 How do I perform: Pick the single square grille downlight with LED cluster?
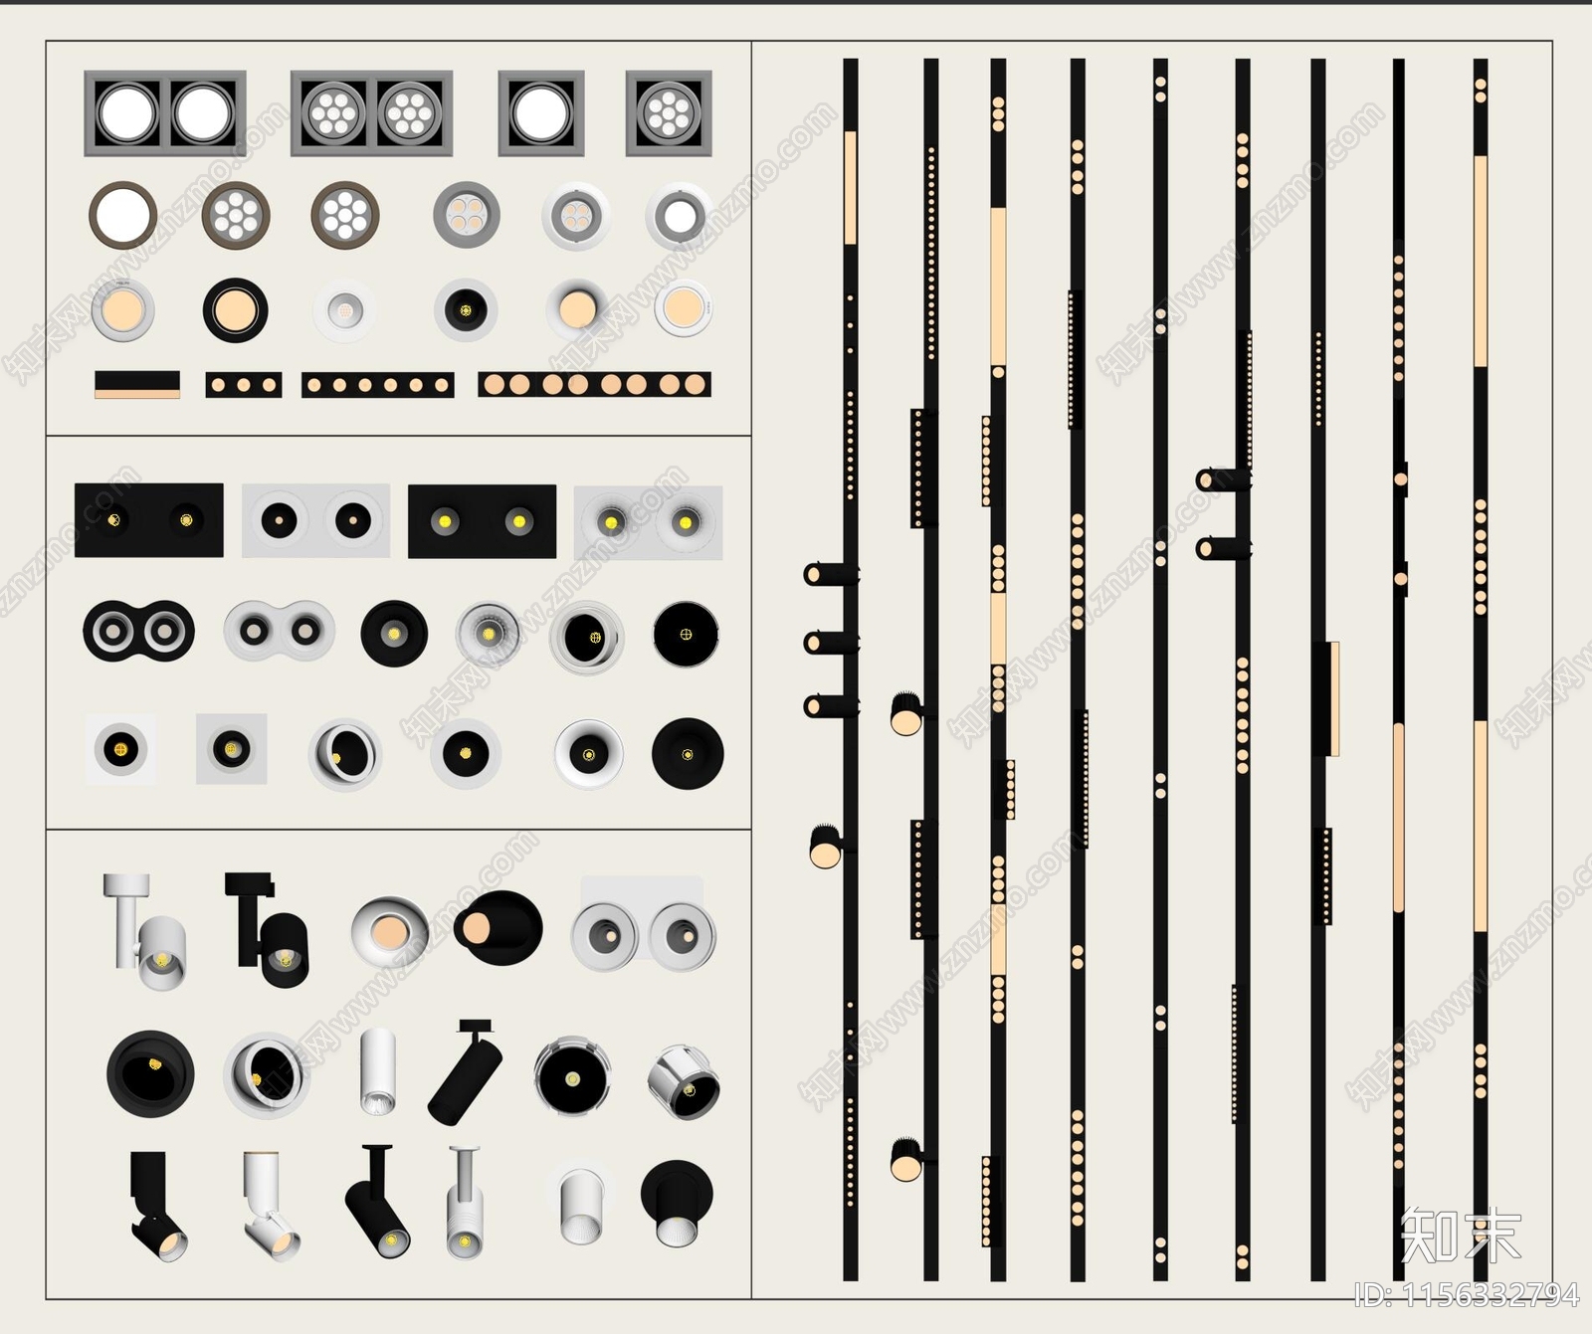pos(669,113)
